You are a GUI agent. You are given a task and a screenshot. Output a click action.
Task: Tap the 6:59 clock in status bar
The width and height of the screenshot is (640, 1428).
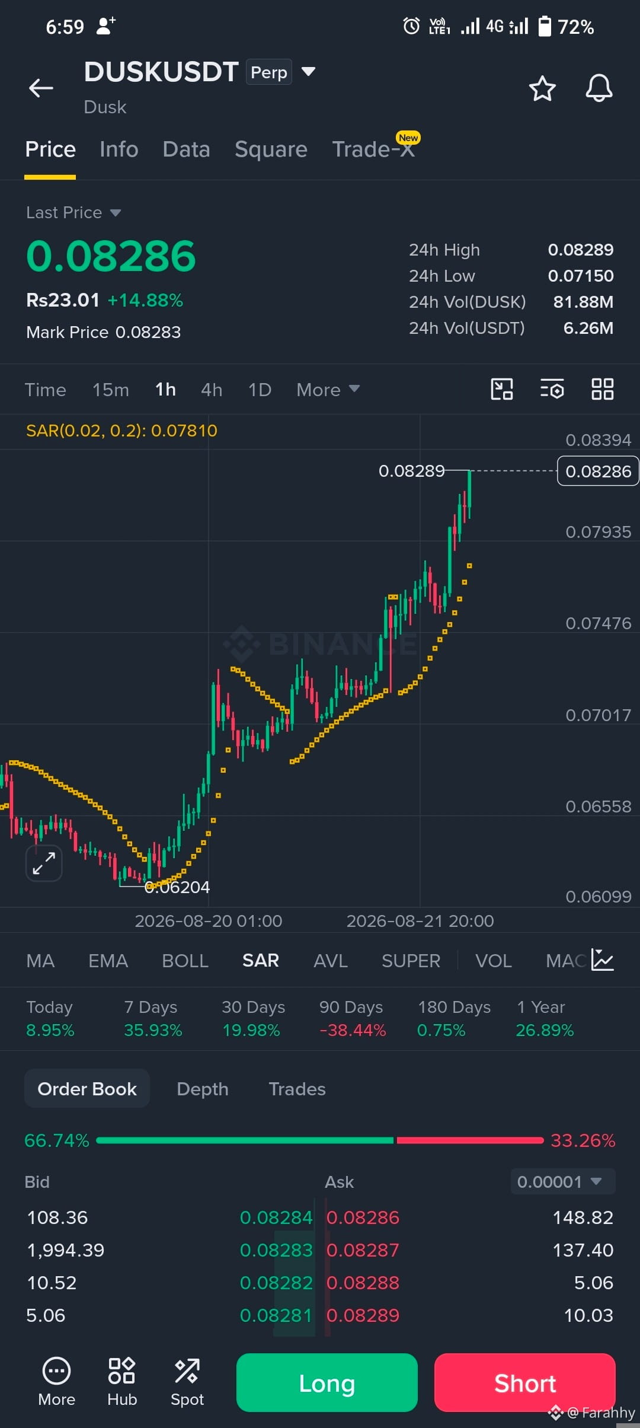(65, 27)
